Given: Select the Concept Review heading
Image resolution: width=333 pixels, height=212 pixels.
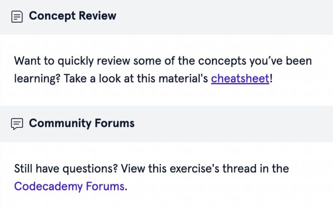Looking at the screenshot, I should coord(73,16).
